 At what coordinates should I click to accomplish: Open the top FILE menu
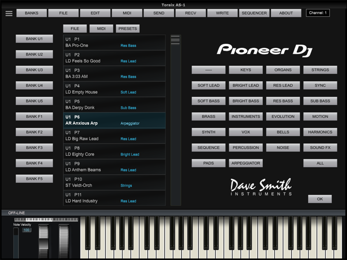(63, 13)
